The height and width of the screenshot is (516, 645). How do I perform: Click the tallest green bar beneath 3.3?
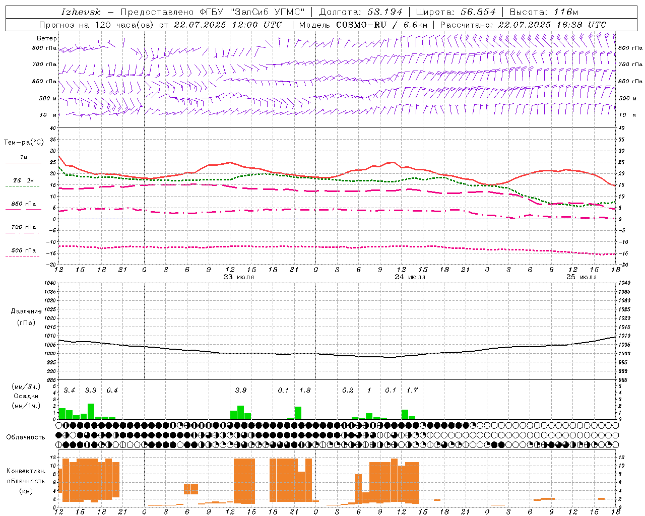tap(91, 412)
